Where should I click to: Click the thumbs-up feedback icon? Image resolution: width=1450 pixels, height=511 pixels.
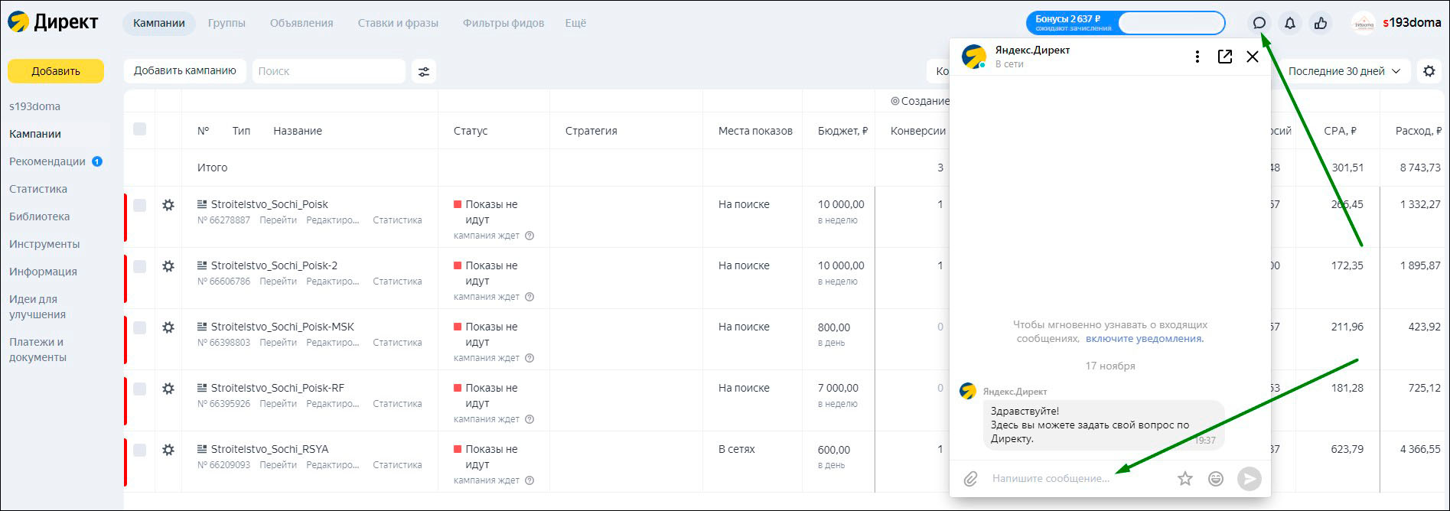coord(1321,23)
